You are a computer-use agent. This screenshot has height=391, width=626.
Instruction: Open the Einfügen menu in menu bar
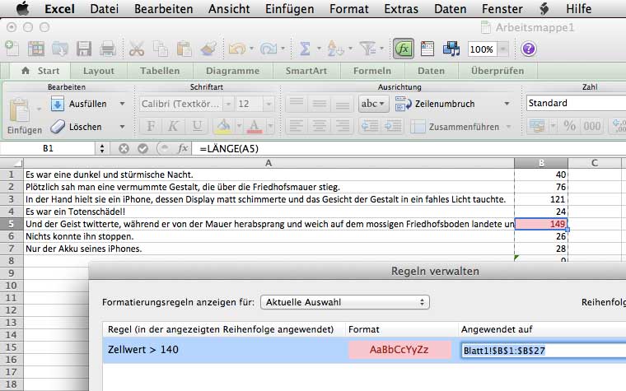tap(290, 9)
